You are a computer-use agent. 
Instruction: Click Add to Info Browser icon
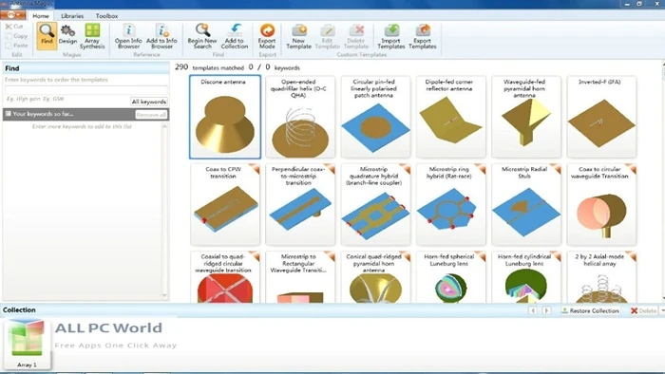pos(161,36)
